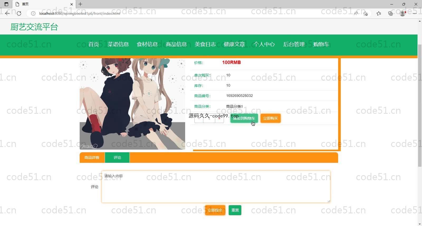Click the product image thumbnail
The height and width of the screenshot is (226, 422).
132,104
